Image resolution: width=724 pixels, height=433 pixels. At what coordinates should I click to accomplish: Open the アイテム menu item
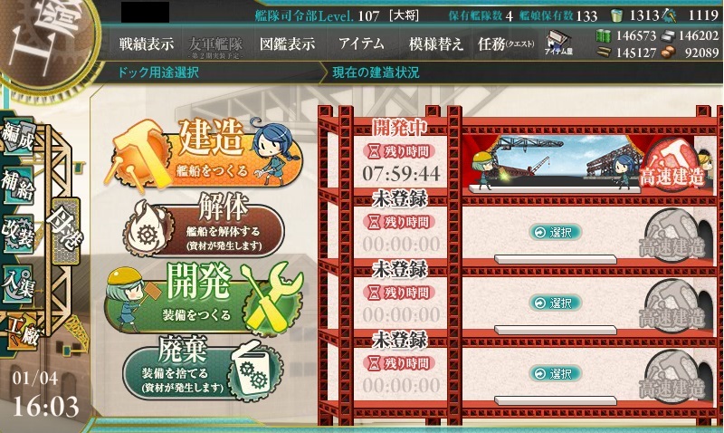tap(361, 43)
